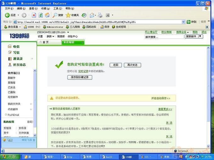Screen dimensions: 214x160
Task: Click the Inbox (收信) icon in sidebar
Action: 10,46
